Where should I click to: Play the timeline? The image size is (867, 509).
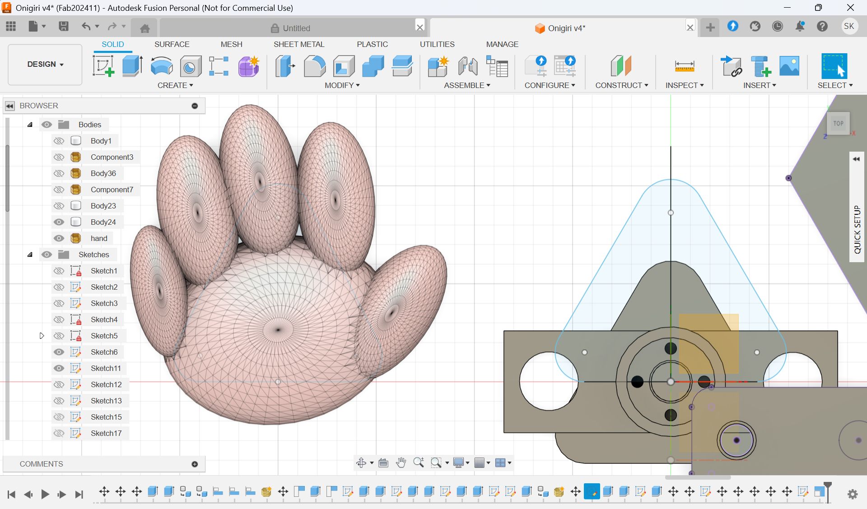pos(45,495)
